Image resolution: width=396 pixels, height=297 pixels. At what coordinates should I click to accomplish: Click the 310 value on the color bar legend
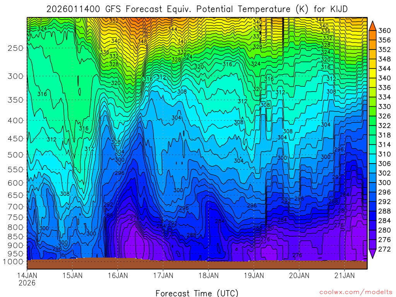384,154
